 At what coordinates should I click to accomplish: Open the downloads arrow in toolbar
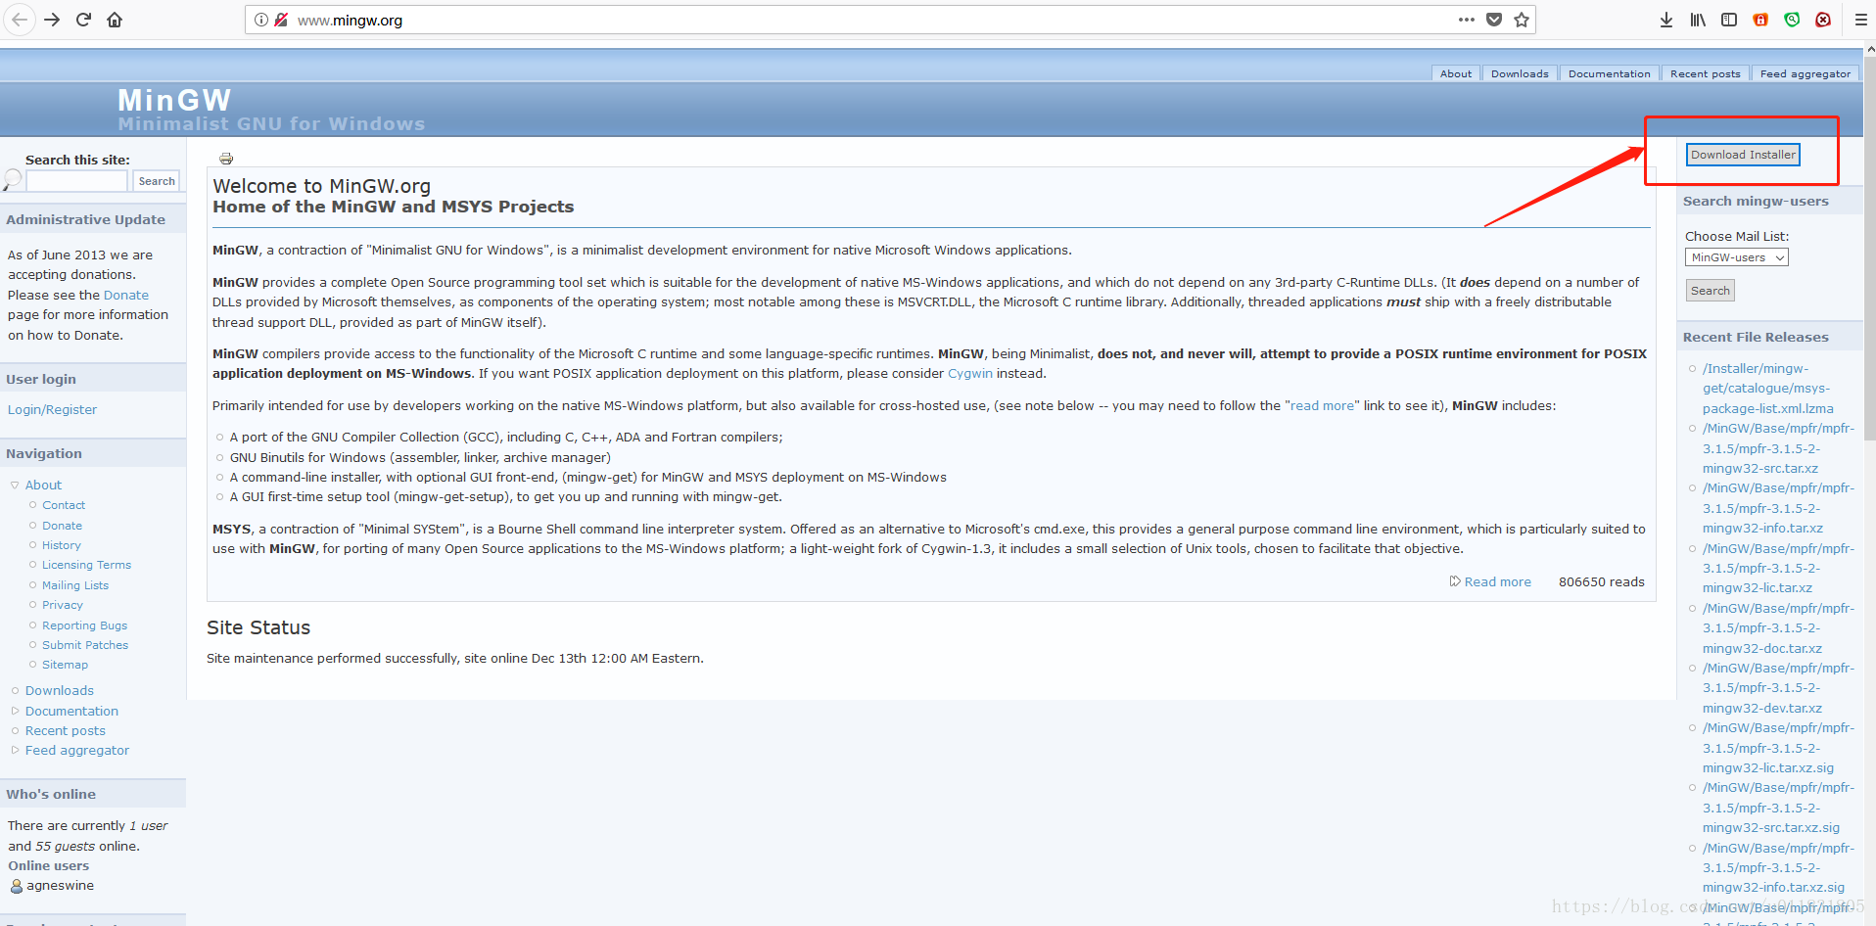point(1666,20)
